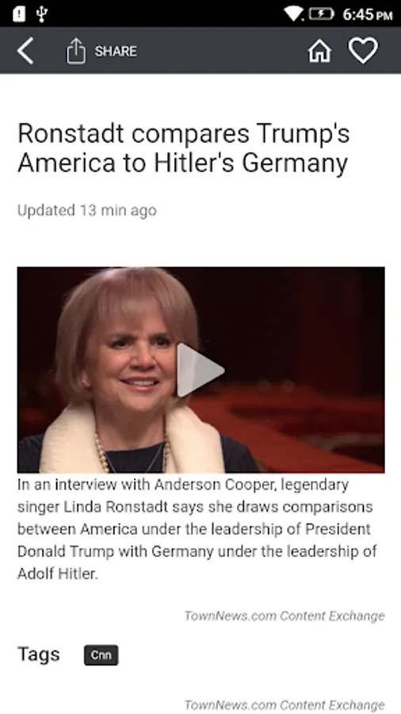Screen dimensions: 401x714
Task: Tap the USB connection status icon
Action: point(41,14)
